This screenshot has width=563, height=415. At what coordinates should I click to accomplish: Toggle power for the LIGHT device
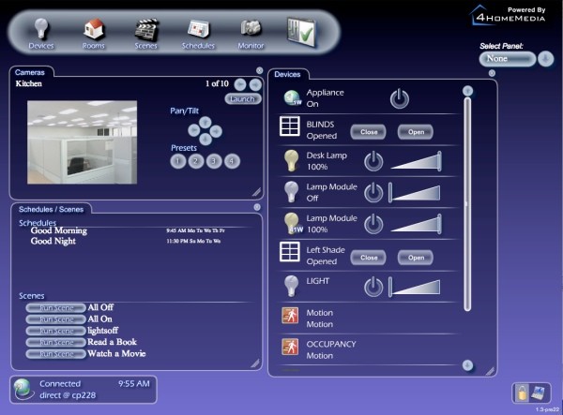click(373, 286)
